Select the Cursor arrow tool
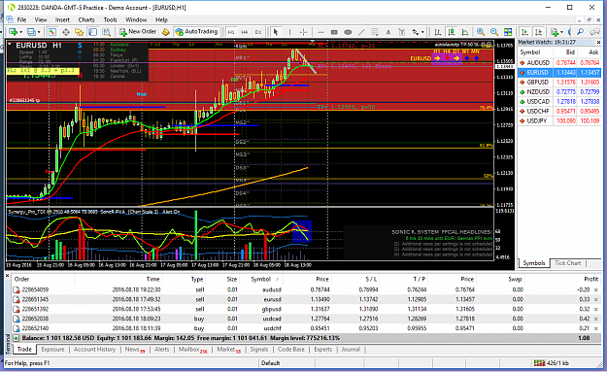 pyautogui.click(x=276, y=32)
